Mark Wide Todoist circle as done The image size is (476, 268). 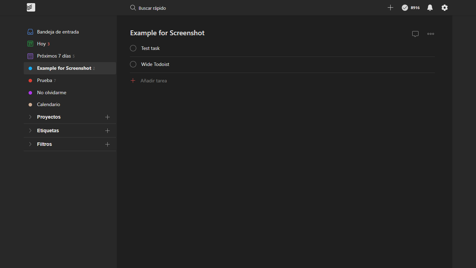133,64
